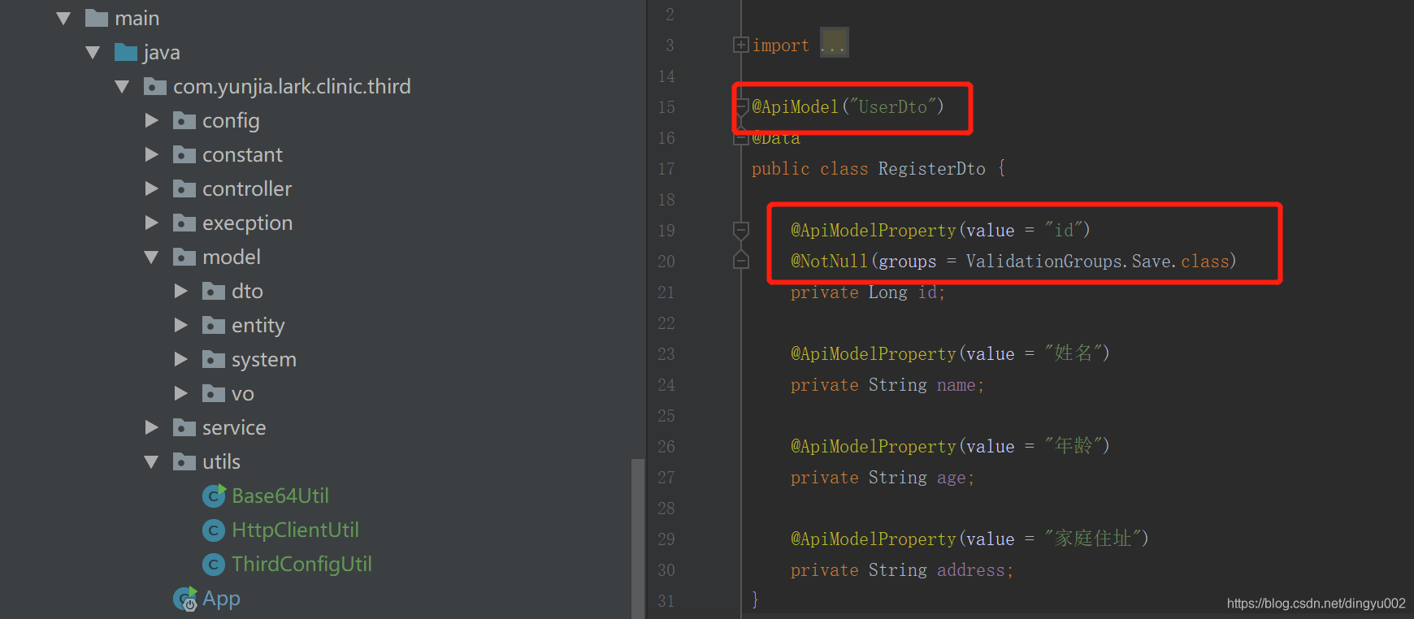Collapse the utils package arrow
The image size is (1414, 619).
[151, 461]
